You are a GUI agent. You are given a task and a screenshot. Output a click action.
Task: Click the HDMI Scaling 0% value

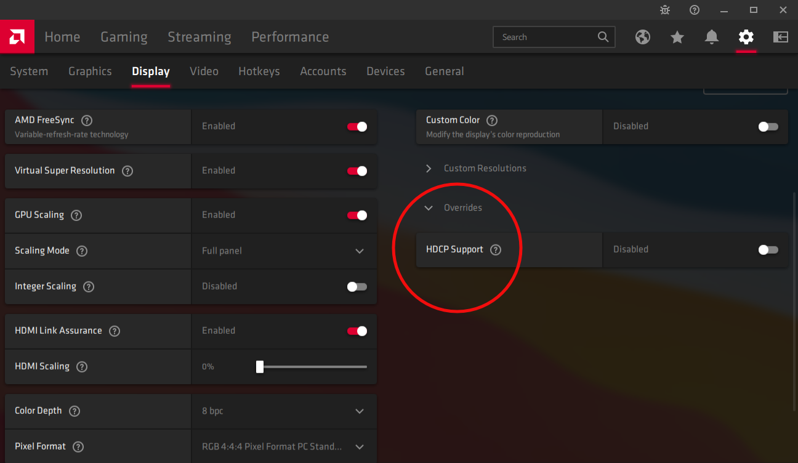(x=208, y=366)
